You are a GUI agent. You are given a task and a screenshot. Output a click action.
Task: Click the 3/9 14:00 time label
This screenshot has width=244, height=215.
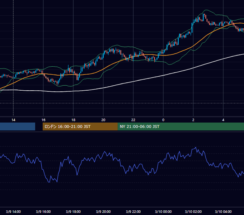click(x=13, y=211)
